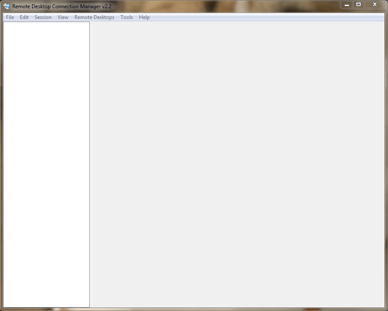This screenshot has width=388, height=311.
Task: Open the View menu
Action: [x=63, y=17]
